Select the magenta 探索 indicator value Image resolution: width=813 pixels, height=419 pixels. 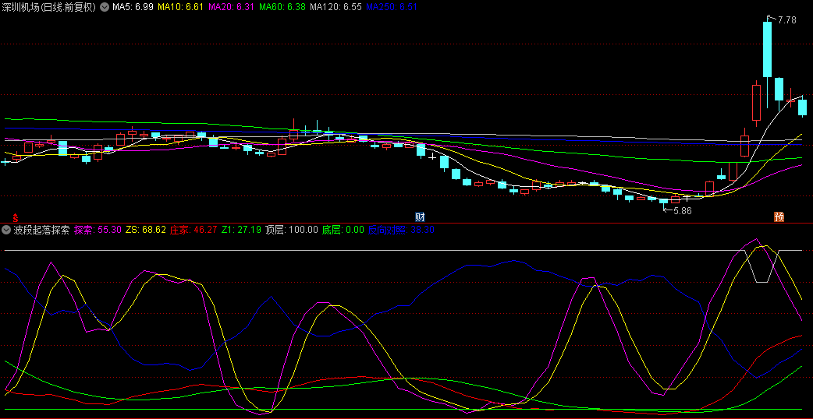[x=98, y=230]
